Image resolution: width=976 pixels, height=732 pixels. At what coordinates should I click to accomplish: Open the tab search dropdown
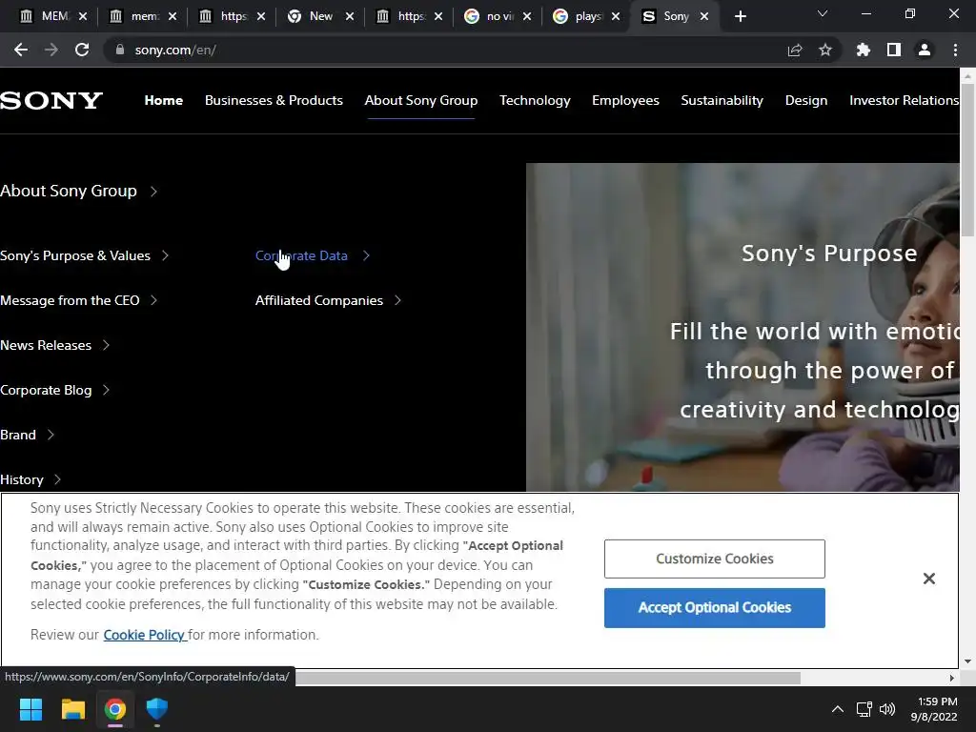tap(823, 13)
